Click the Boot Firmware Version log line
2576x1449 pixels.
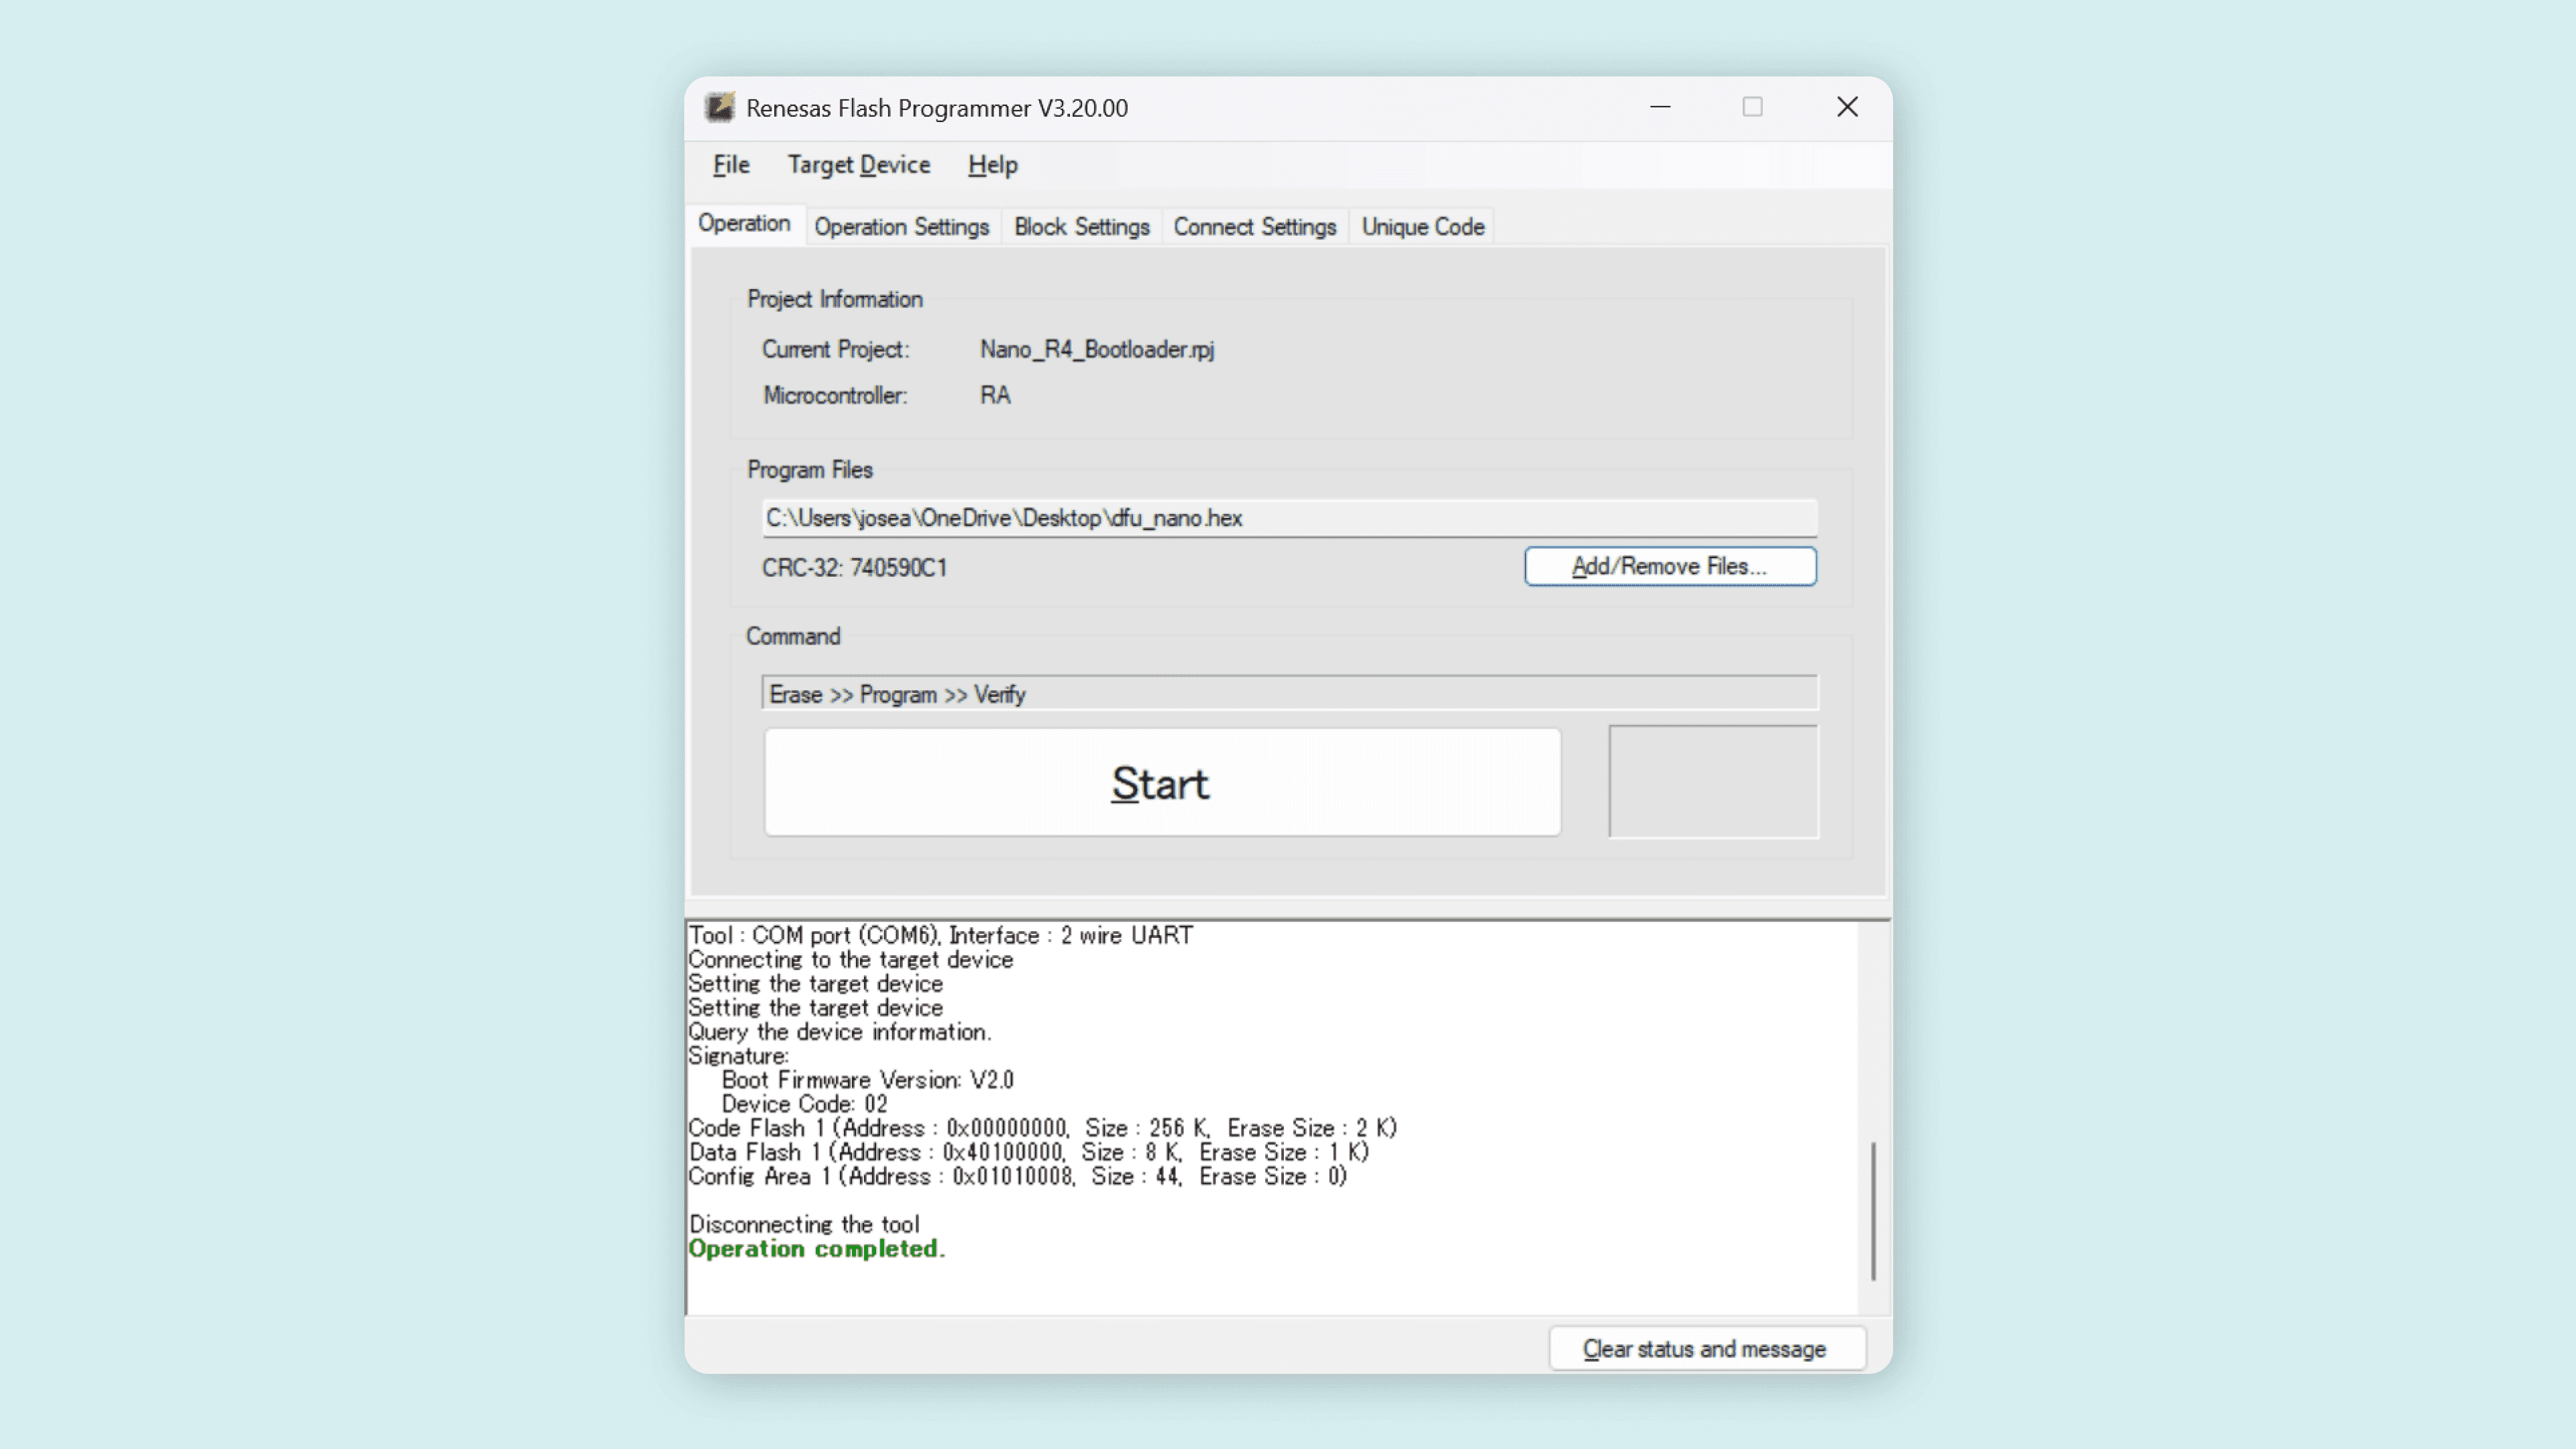pos(866,1080)
